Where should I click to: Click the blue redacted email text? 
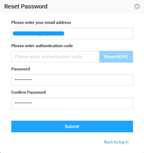click(39, 33)
